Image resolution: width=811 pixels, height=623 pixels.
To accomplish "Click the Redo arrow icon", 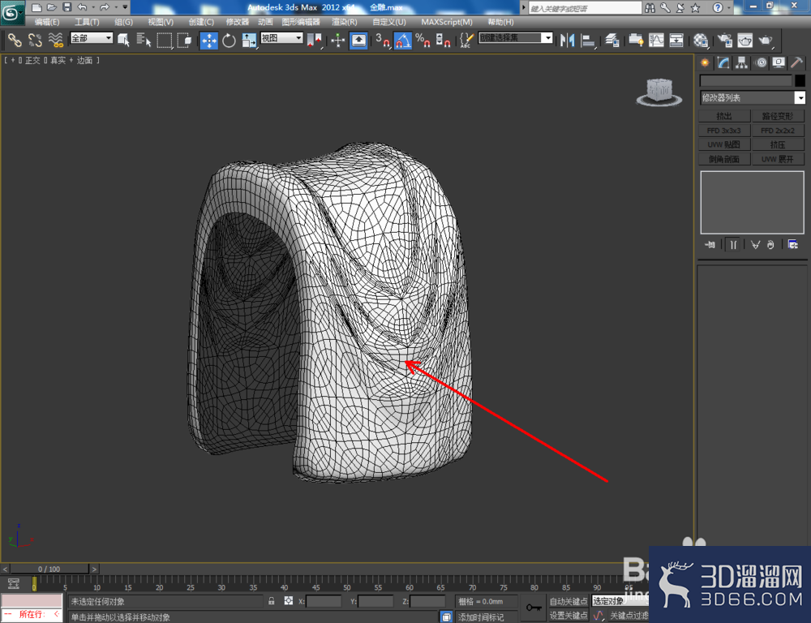I will [104, 7].
